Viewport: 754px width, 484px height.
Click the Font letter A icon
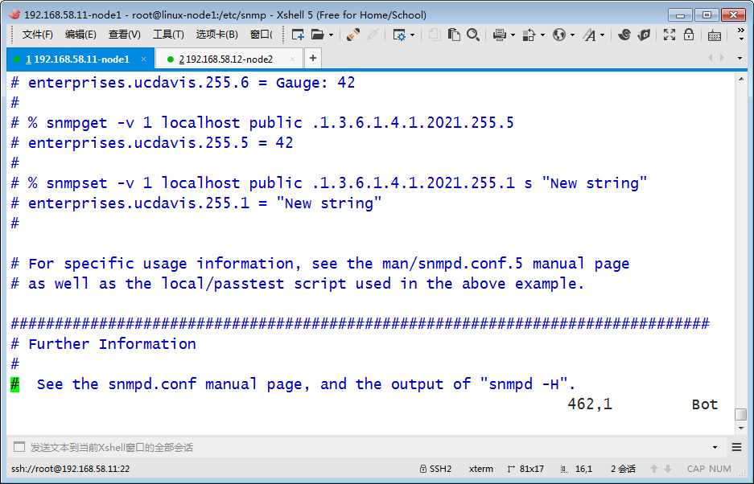pos(589,35)
